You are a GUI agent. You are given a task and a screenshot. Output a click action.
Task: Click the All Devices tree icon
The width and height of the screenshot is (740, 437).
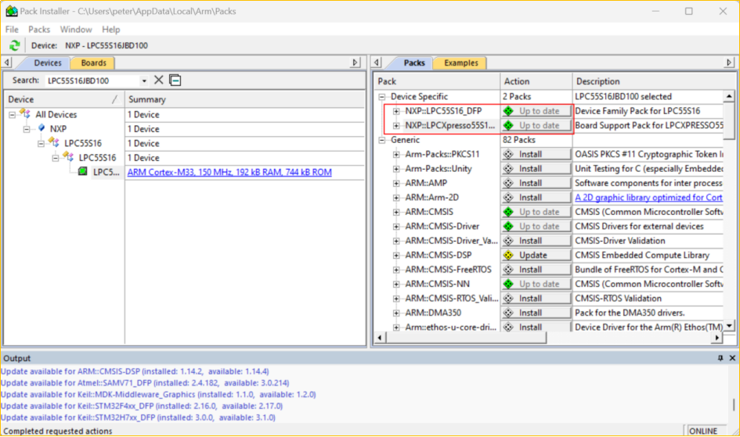(26, 114)
